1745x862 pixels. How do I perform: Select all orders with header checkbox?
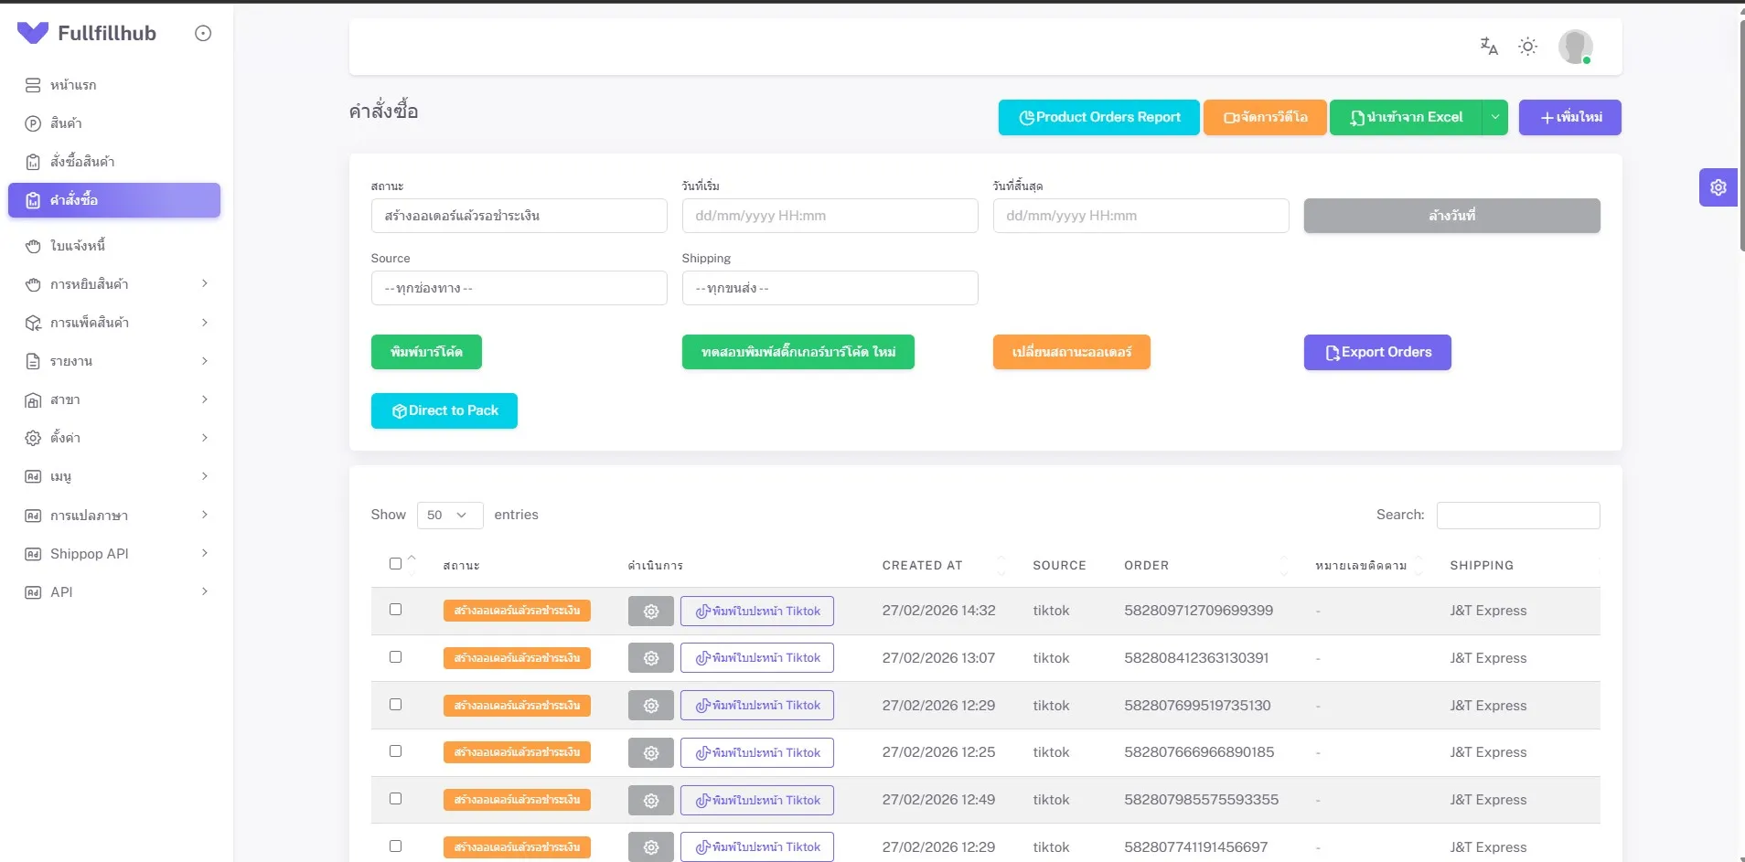[395, 564]
